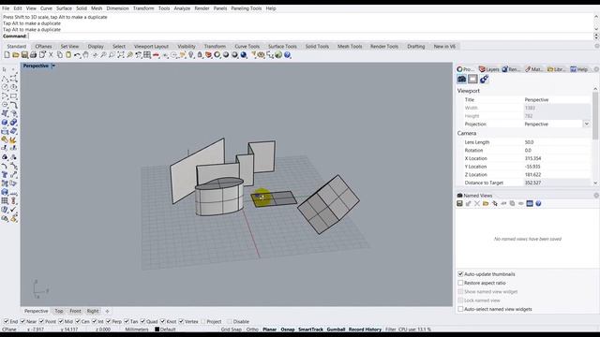Viewport: 600px width, 337px height.
Task: Click the gear icon of Named Views panel
Action: (596, 196)
